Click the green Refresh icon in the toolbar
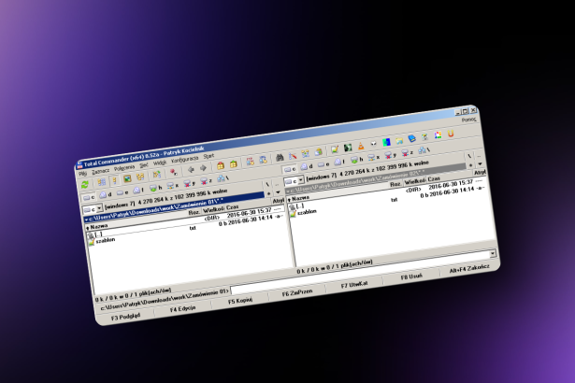Screen dimensions: 575x383 point(85,185)
